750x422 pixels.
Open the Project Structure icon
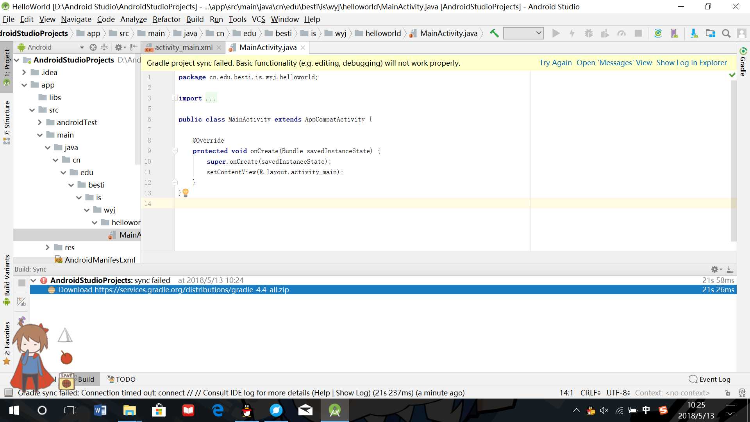711,34
